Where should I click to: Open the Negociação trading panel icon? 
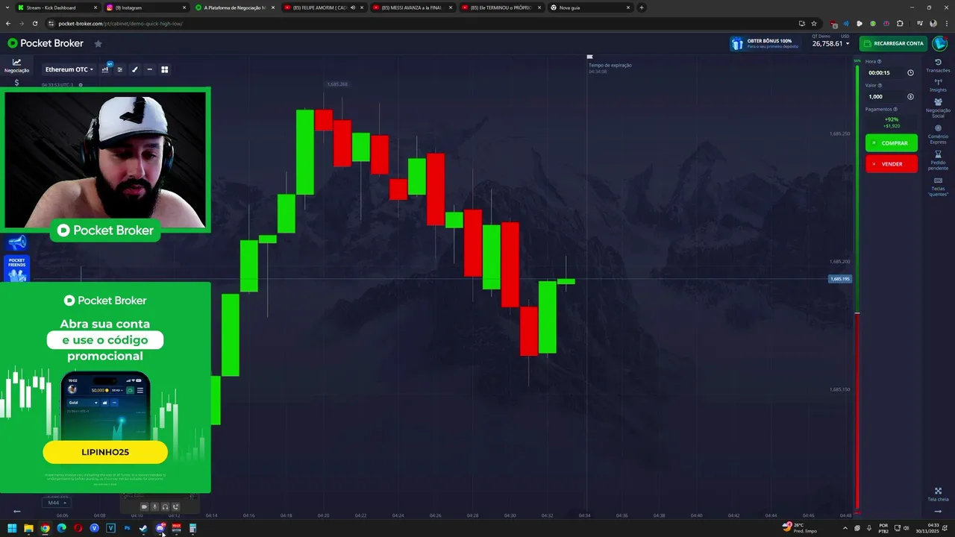click(16, 66)
